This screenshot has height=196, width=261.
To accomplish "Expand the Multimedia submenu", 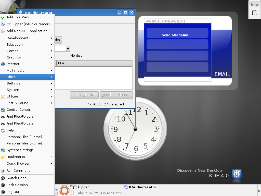I will point(27,70).
